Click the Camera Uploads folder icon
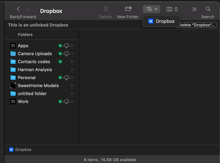220x163 pixels. click(x=13, y=53)
